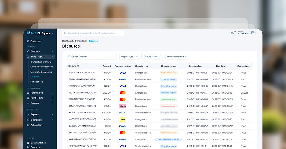Expand the Reports menu chevron
The height and width of the screenshot is (149, 286).
[x=53, y=115]
